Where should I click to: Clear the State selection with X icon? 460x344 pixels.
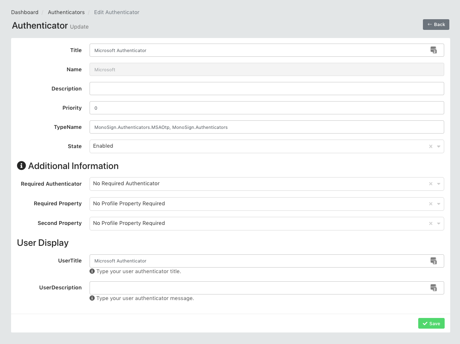431,146
